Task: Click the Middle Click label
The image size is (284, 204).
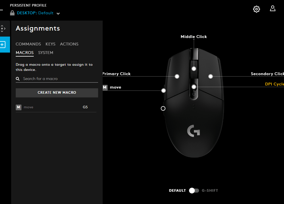Action: [x=194, y=37]
